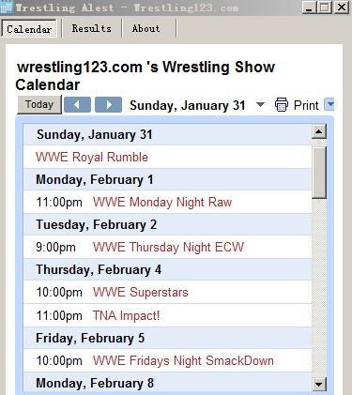Advance to next date with right arrow
This screenshot has width=352, height=395.
pyautogui.click(x=108, y=105)
